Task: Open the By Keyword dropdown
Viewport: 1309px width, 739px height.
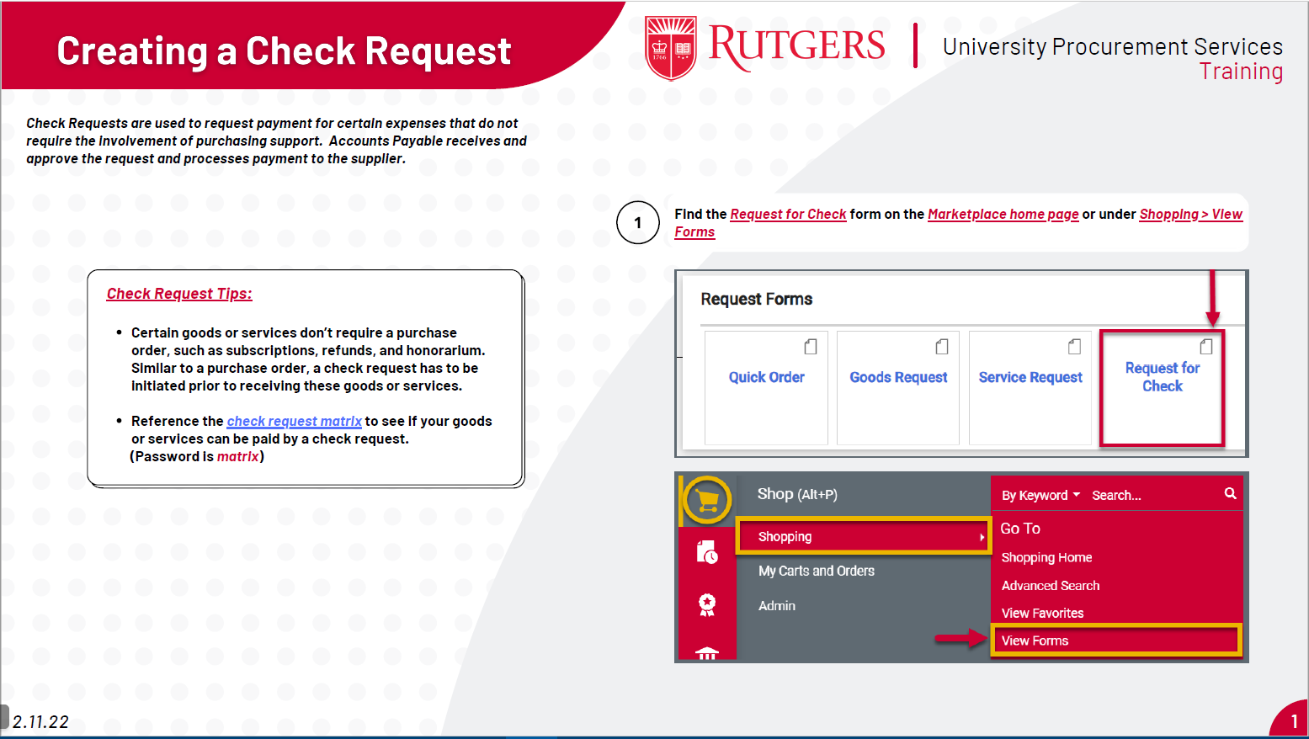Action: pos(1040,495)
